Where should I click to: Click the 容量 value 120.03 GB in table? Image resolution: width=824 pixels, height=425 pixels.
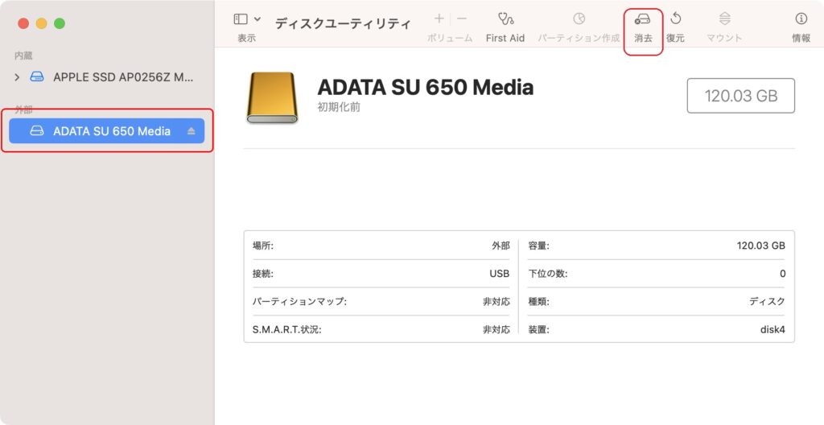coord(761,246)
